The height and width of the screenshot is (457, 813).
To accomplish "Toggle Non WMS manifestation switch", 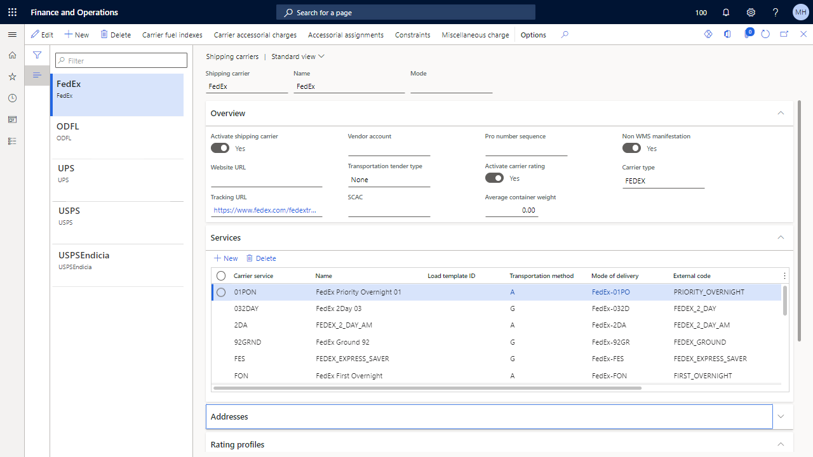I will pos(631,148).
